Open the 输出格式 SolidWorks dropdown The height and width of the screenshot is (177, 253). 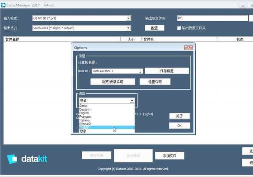pos(128,28)
